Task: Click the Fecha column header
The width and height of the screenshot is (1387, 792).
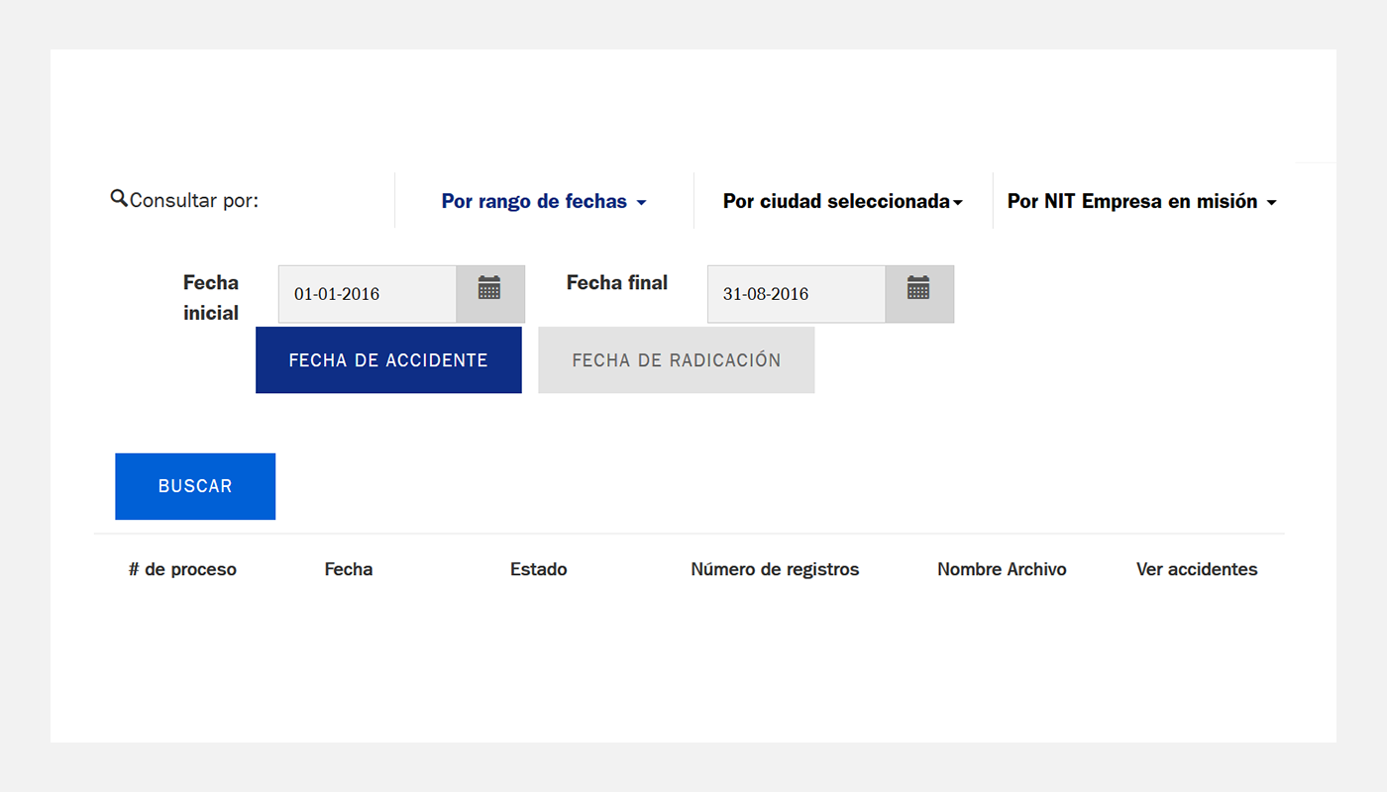Action: click(349, 569)
